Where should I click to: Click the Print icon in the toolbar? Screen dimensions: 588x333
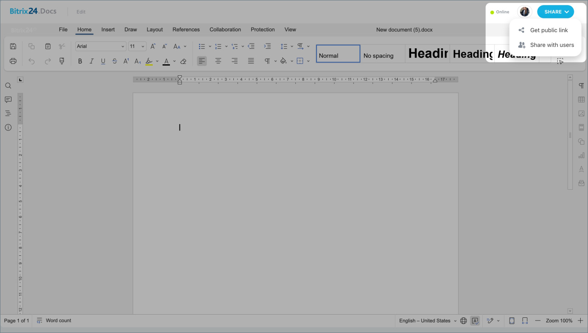(13, 61)
